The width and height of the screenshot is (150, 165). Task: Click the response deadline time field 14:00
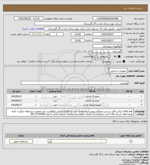click(x=78, y=34)
